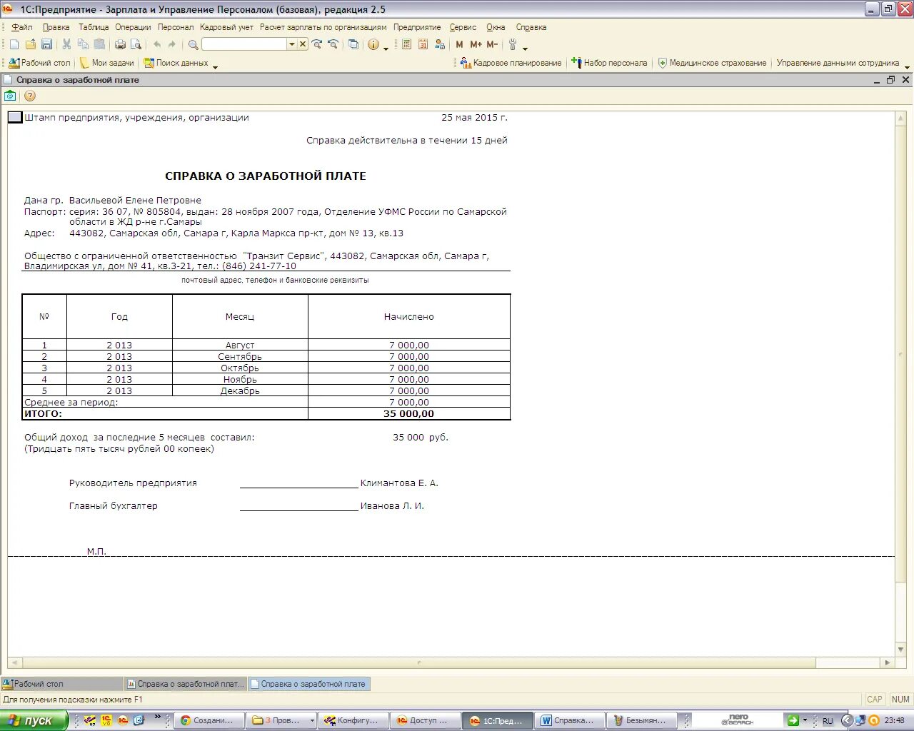Screen dimensions: 914x731
Task: Open Кадровое планирование
Action: click(511, 63)
